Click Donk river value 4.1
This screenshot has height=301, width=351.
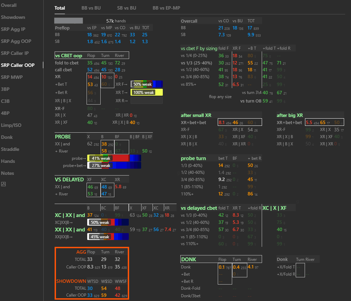click(x=250, y=267)
